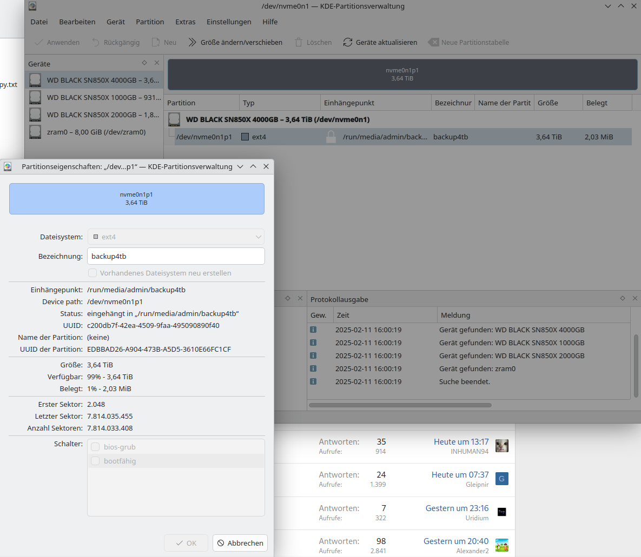Click the light blue nvme0n1p1 partition bar
641x557 pixels.
(x=136, y=199)
